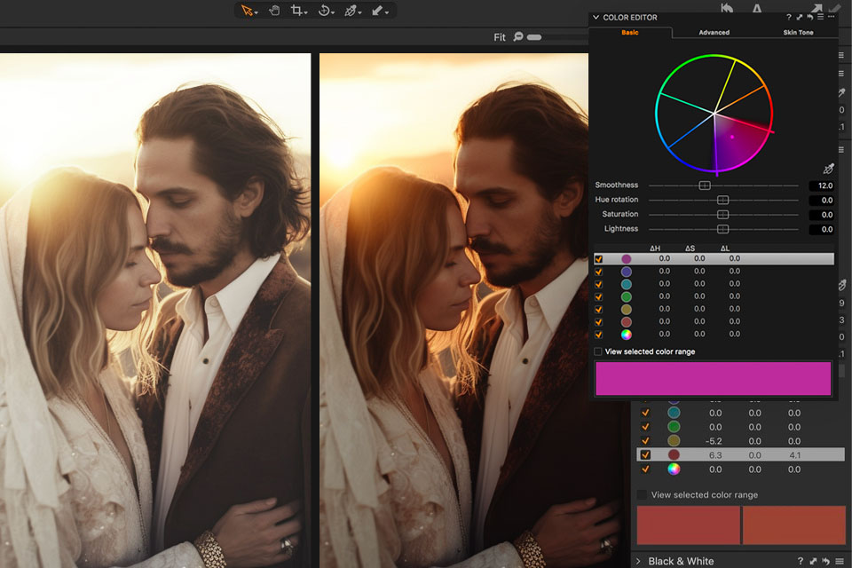Image resolution: width=852 pixels, height=568 pixels.
Task: Pick the Crop tool in toolbar
Action: [x=298, y=11]
